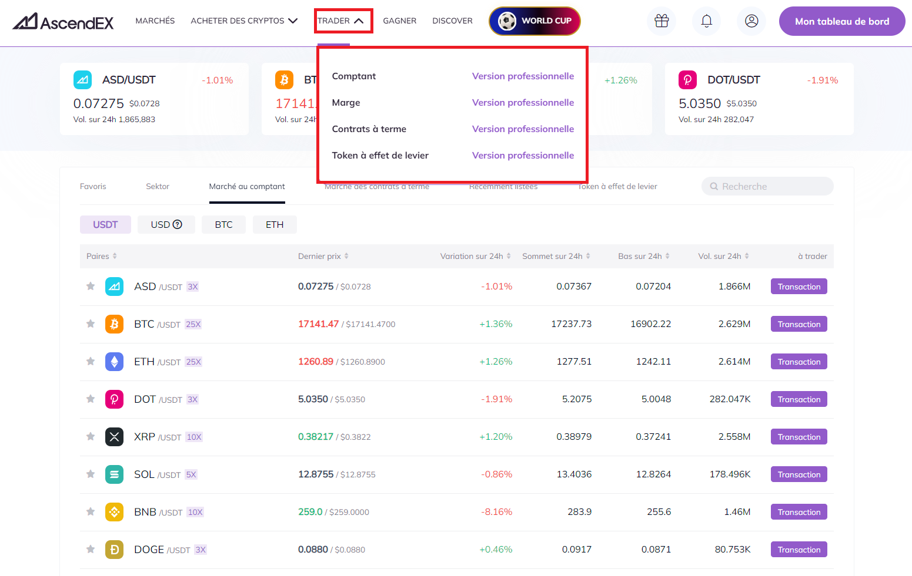The image size is (912, 576).
Task: Click the AscendEX logo
Action: [x=63, y=22]
